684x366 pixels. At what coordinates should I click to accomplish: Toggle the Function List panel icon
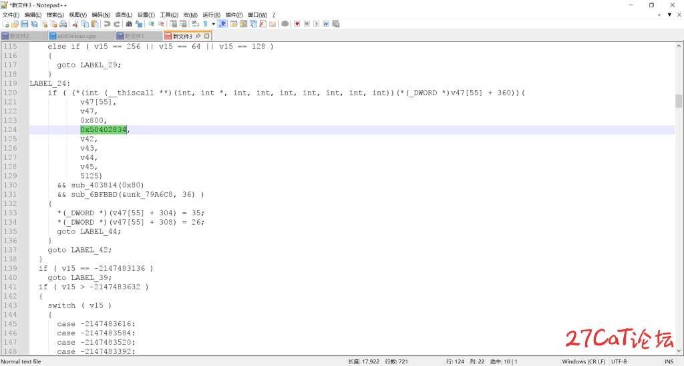263,24
